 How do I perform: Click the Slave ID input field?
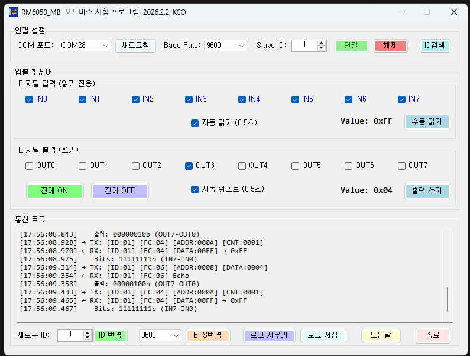click(304, 46)
